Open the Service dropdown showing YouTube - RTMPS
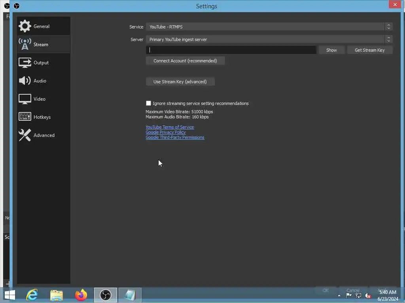The width and height of the screenshot is (405, 303). tap(269, 27)
